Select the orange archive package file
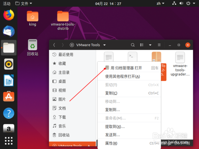This screenshot has width=199, height=149. 156,57
